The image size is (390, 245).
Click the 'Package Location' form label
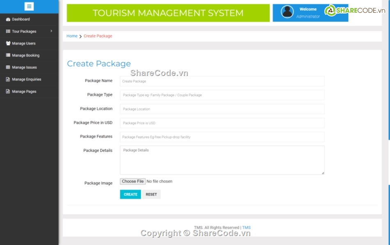pos(96,109)
